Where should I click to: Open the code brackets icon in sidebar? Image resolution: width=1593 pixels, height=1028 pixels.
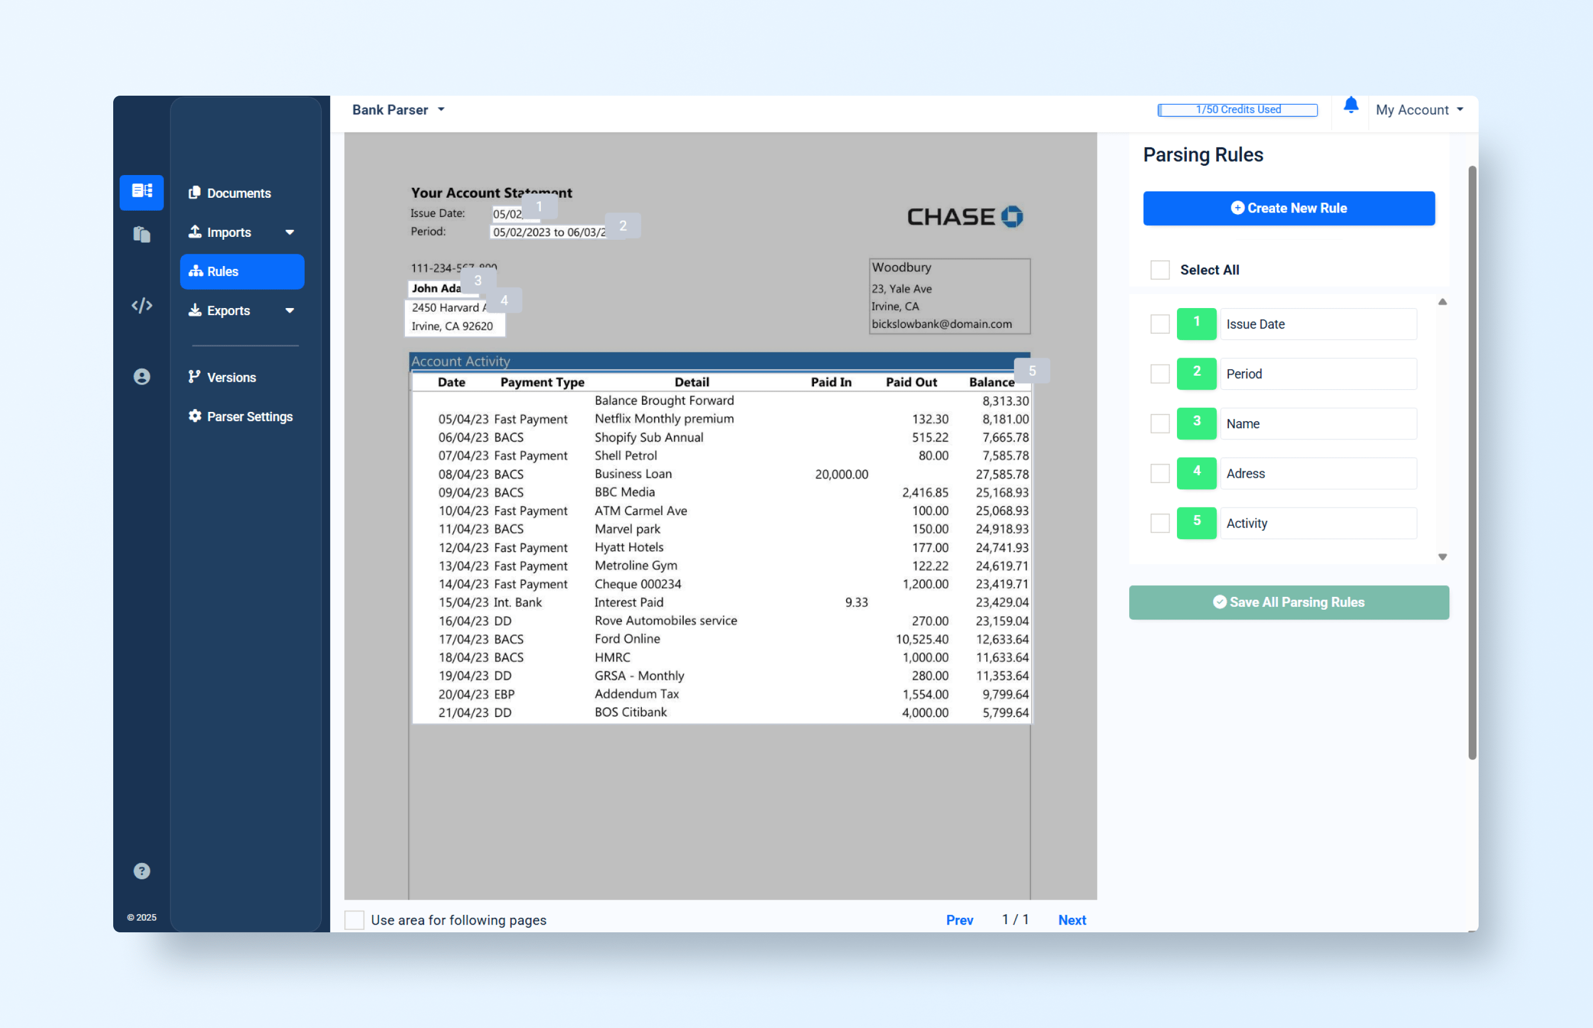pyautogui.click(x=142, y=306)
